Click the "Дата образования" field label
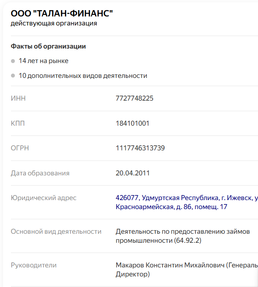Image resolution: width=258 pixels, height=287 pixels. point(40,173)
